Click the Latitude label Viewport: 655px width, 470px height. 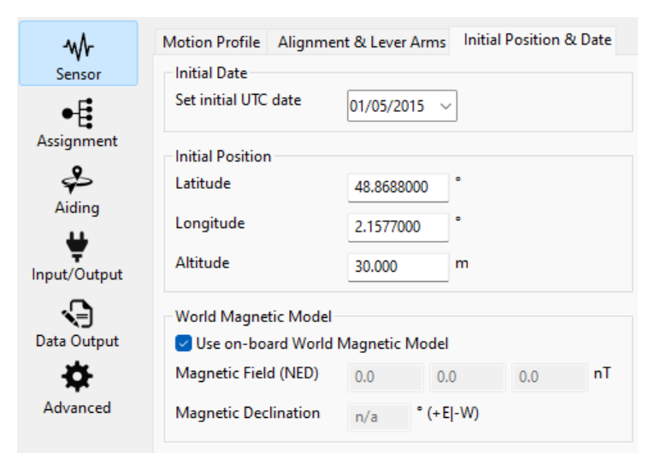pos(203,183)
